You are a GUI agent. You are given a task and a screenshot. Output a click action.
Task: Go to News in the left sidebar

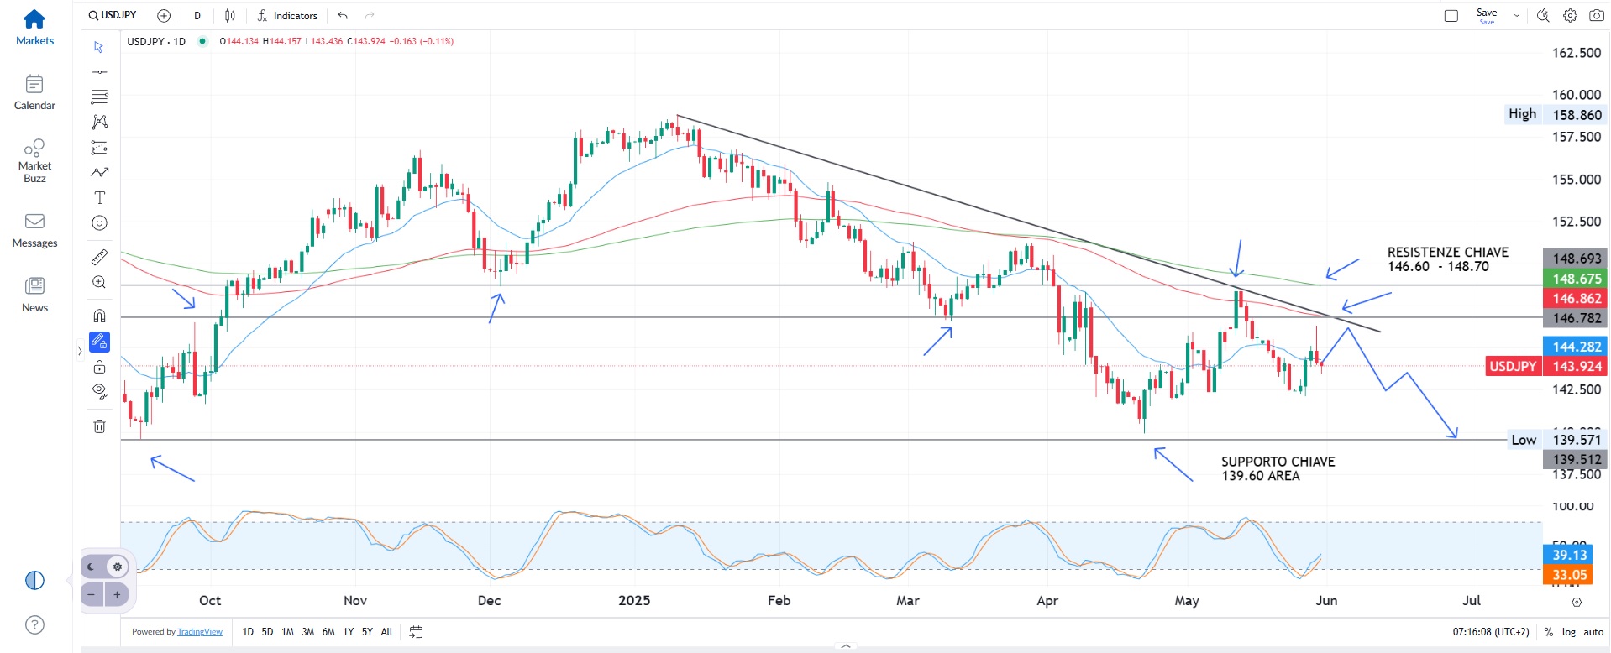point(34,295)
